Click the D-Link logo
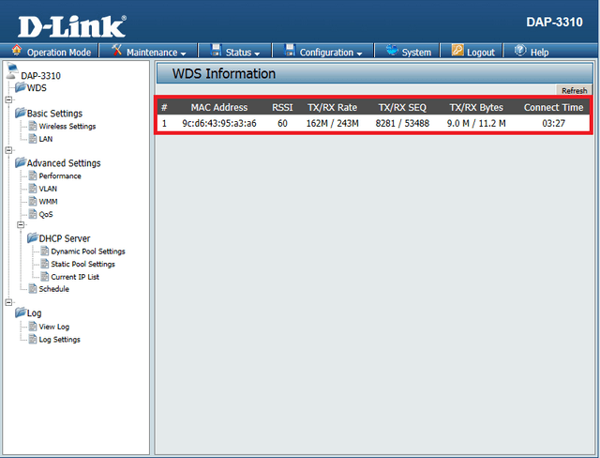 click(72, 26)
